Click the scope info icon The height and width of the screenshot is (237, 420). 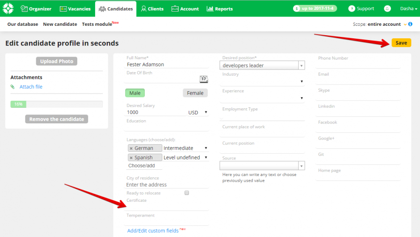(x=410, y=24)
